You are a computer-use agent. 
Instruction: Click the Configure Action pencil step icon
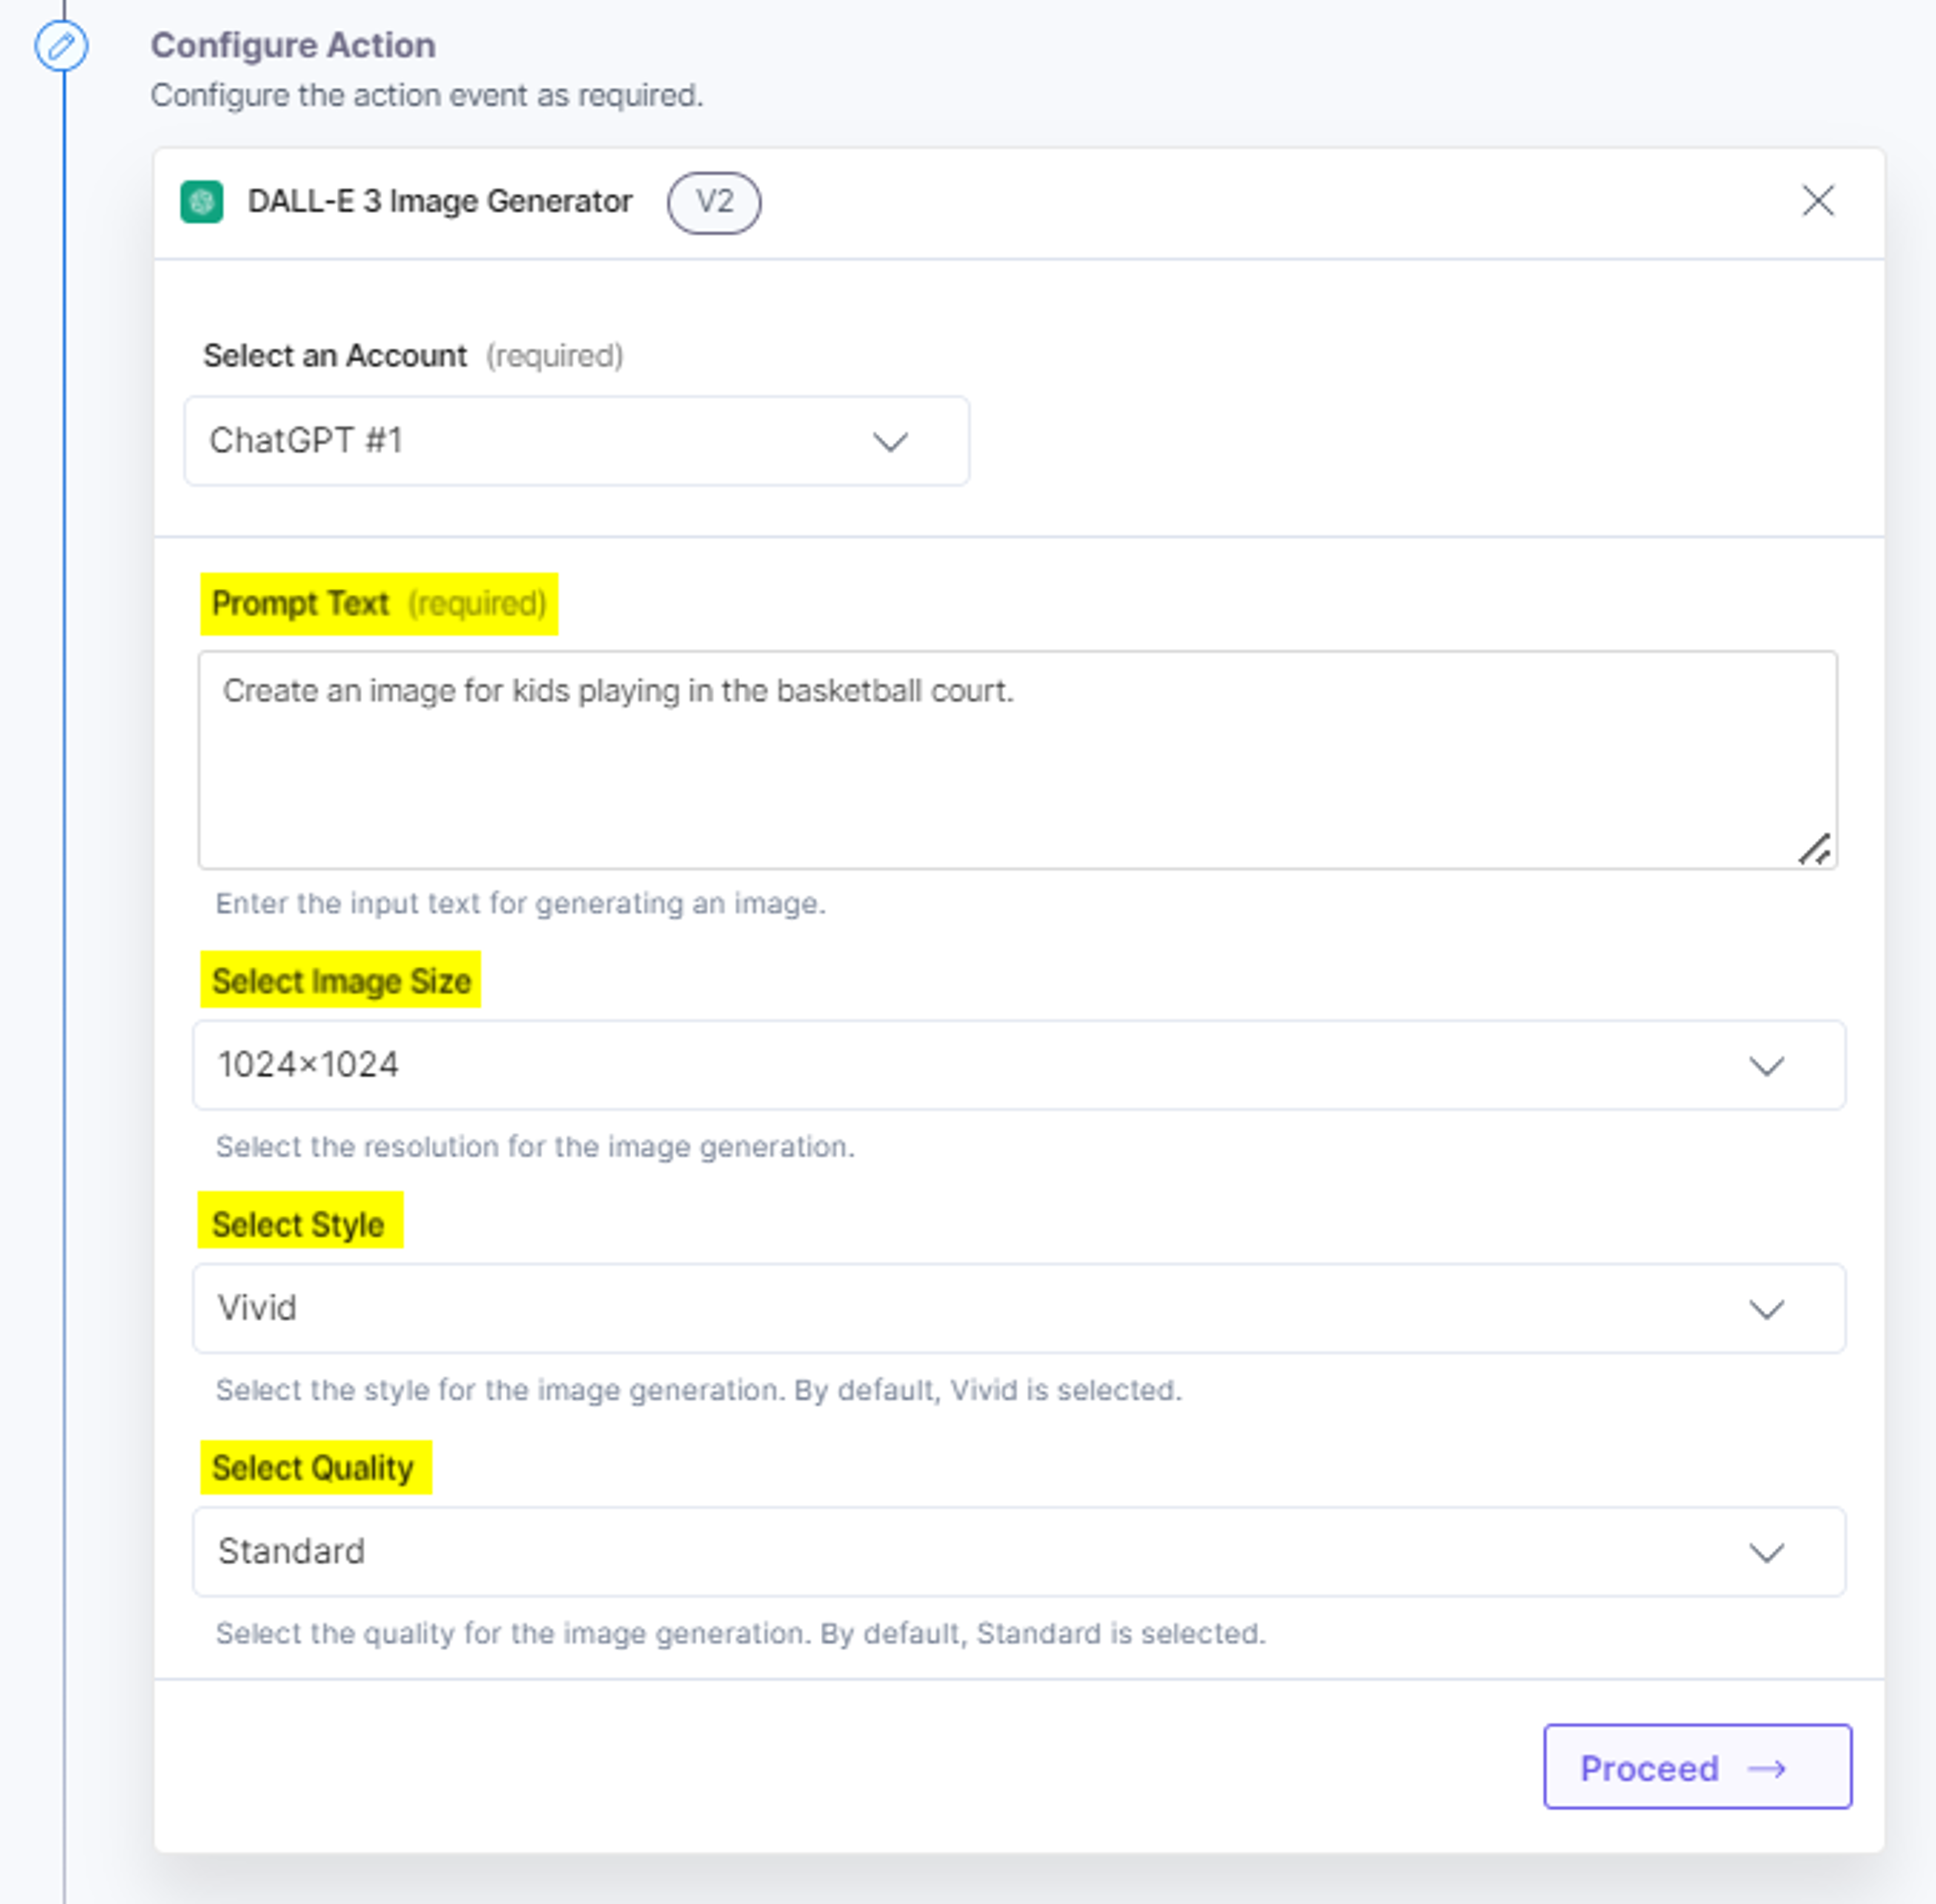click(61, 46)
